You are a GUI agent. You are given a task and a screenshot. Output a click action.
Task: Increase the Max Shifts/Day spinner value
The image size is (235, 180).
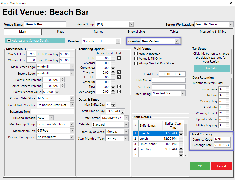(113, 104)
